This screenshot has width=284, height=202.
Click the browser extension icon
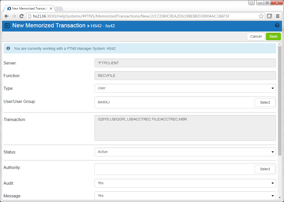tap(269, 16)
